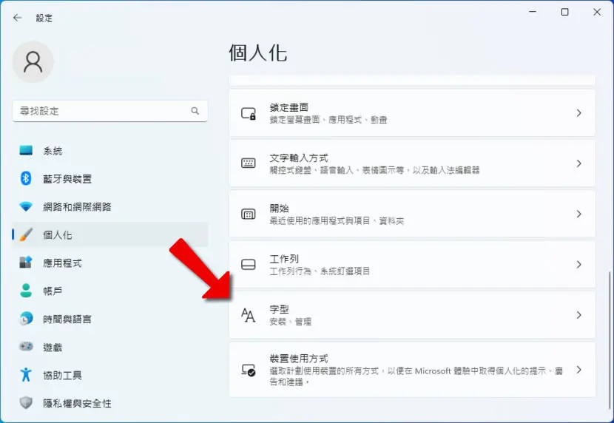614x423 pixels.
Task: Expand 裝置使用方式 via its chevron
Action: coord(578,370)
